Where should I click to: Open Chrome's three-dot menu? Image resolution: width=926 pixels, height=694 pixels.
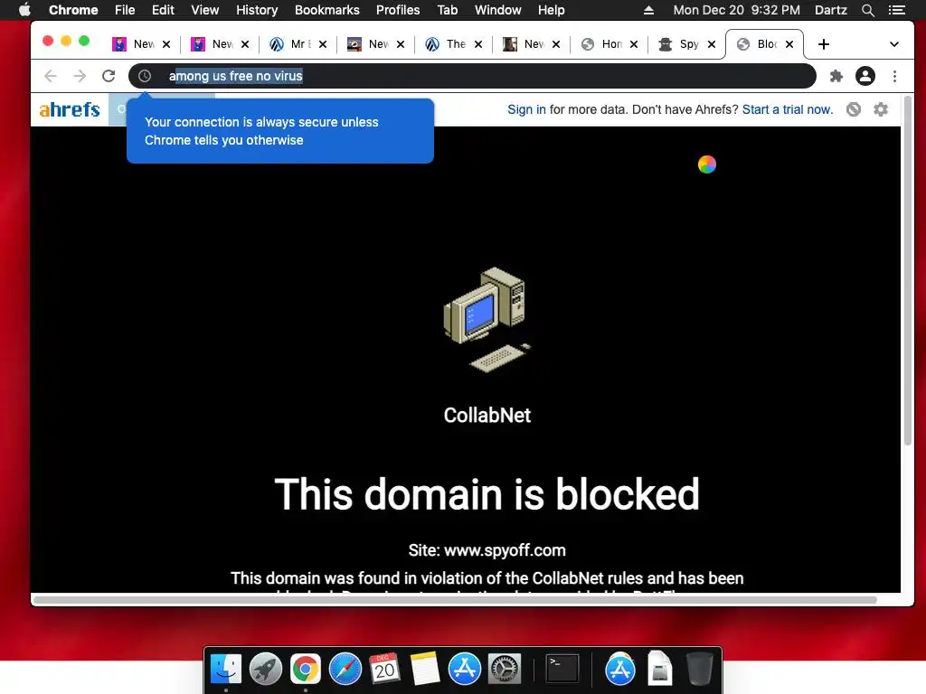click(894, 76)
